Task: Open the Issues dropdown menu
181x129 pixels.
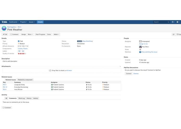Action: coord(32,22)
